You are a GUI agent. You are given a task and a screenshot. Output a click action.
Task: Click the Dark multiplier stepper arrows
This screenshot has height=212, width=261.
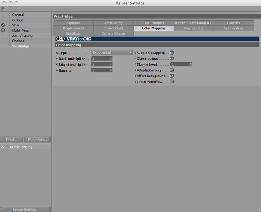[x=111, y=59]
